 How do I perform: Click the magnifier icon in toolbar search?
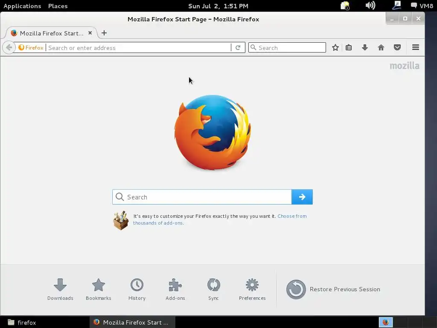[x=253, y=47]
